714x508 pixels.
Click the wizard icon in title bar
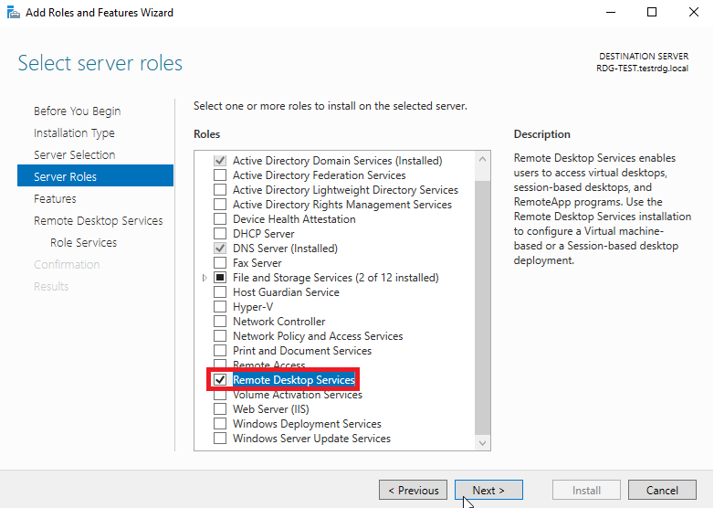pos(14,12)
